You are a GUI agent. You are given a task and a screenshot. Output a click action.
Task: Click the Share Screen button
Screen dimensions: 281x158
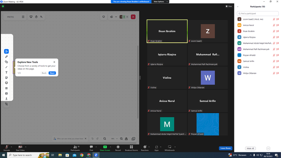[105, 148]
